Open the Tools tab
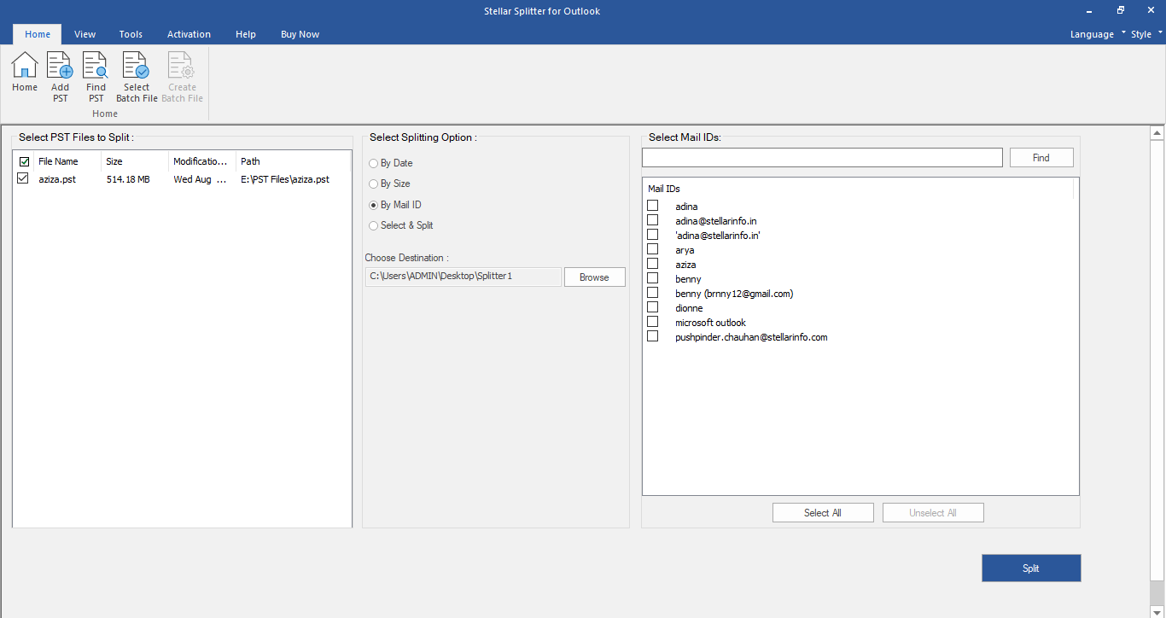 coord(131,34)
